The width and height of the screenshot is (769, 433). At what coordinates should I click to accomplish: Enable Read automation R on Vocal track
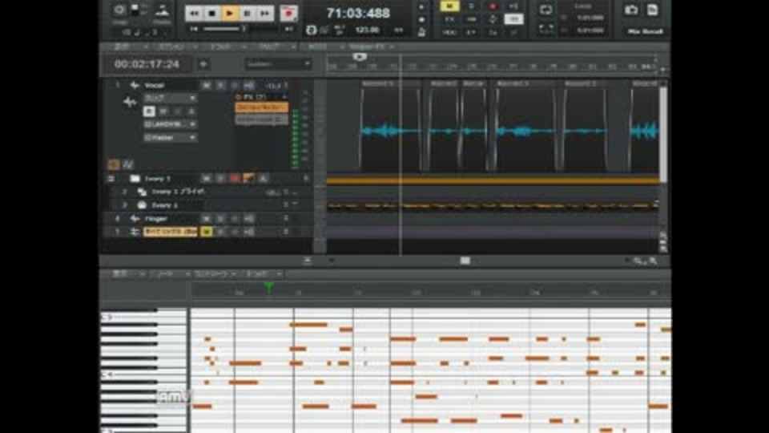pos(149,112)
